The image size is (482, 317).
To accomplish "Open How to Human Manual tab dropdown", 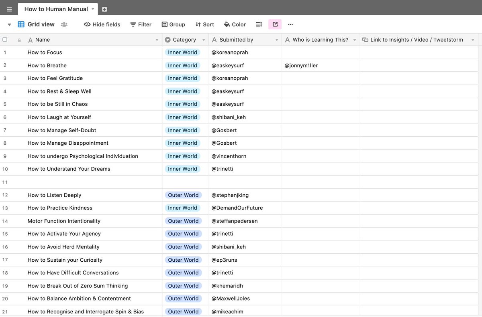I will point(93,9).
